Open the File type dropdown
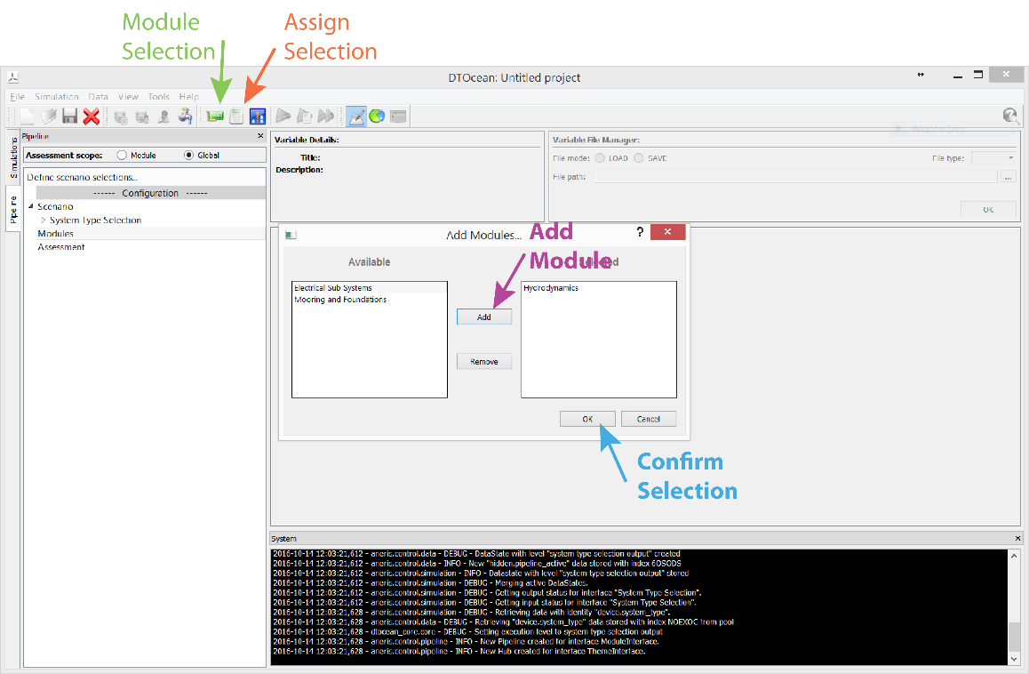The width and height of the screenshot is (1029, 674). (x=993, y=158)
